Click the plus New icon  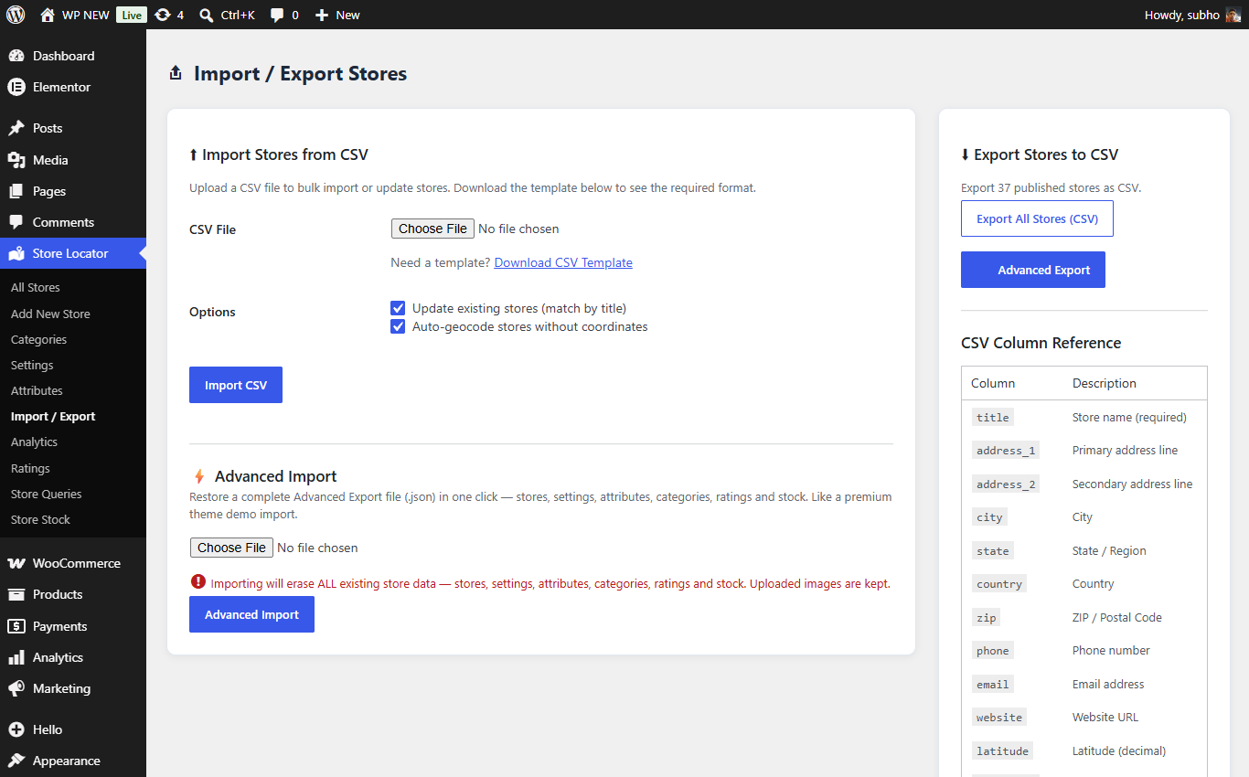click(322, 16)
